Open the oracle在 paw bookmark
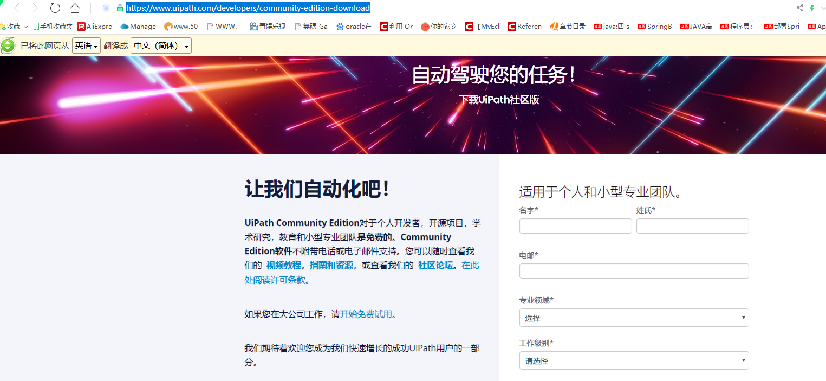The width and height of the screenshot is (826, 381). pyautogui.click(x=354, y=26)
